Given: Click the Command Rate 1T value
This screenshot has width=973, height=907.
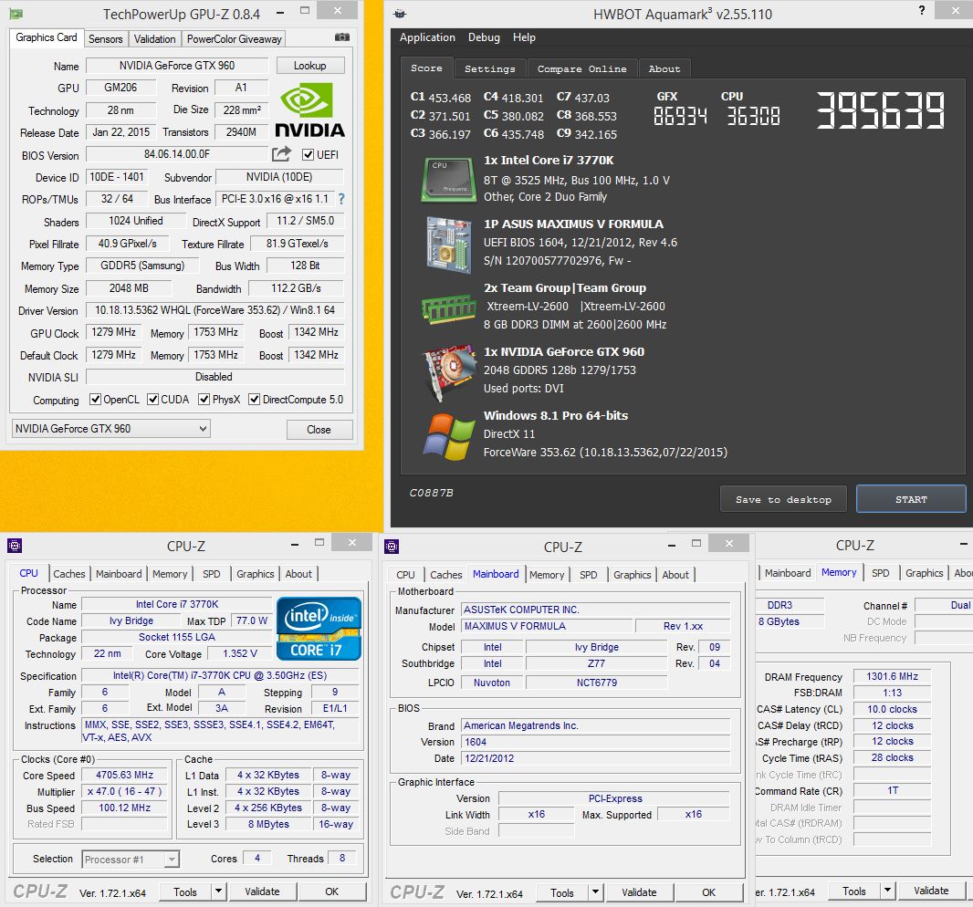Looking at the screenshot, I should click(x=892, y=790).
